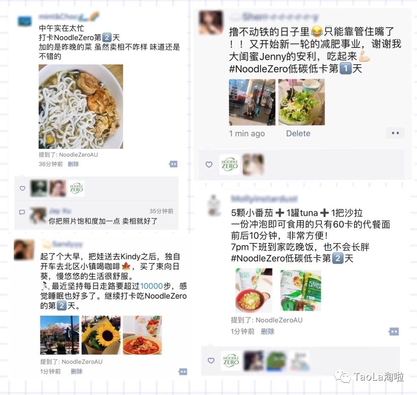Tap heart icon under tuna salad post

tap(211, 361)
